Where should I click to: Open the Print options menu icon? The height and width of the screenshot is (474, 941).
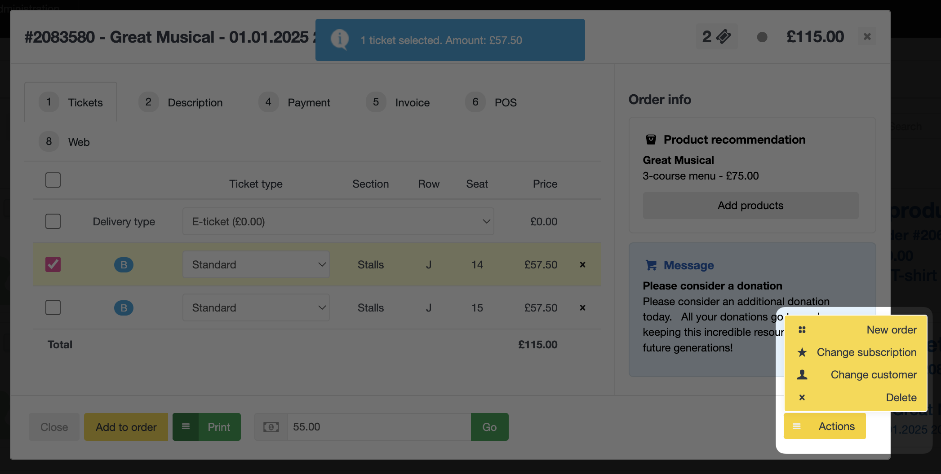tap(186, 427)
